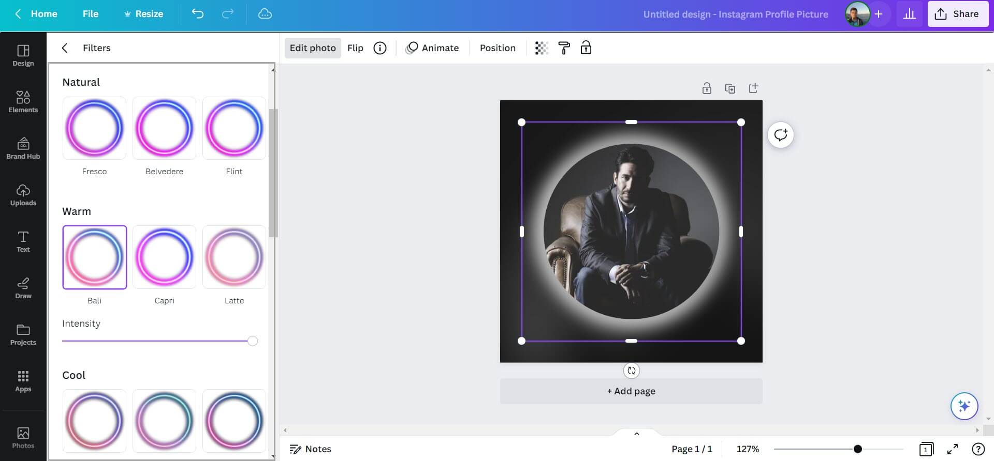
Task: Open the analytics insights chart icon
Action: pyautogui.click(x=909, y=14)
